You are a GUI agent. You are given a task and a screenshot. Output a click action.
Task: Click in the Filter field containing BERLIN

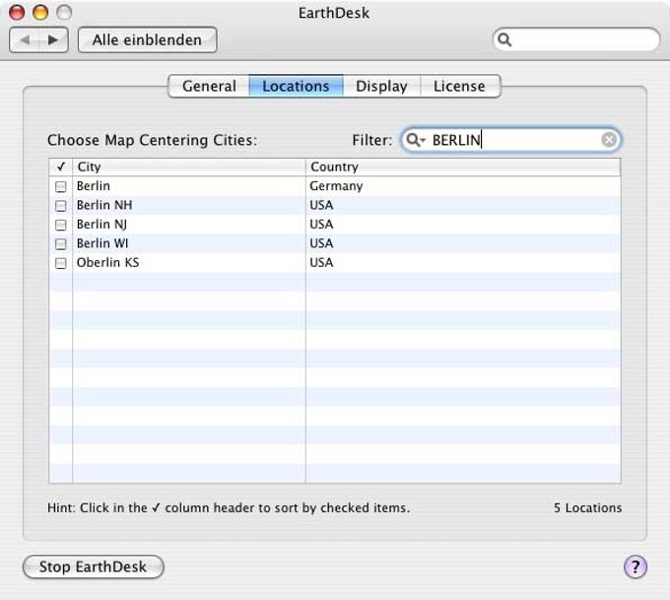[510, 140]
